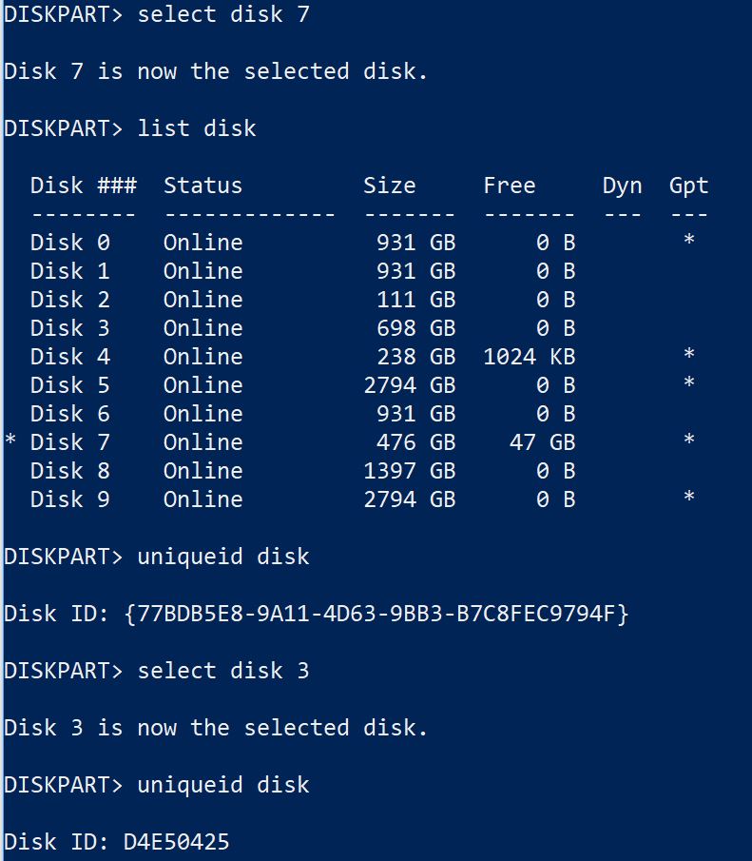Click the "Disk 3 is now the selected disk" message

216,728
